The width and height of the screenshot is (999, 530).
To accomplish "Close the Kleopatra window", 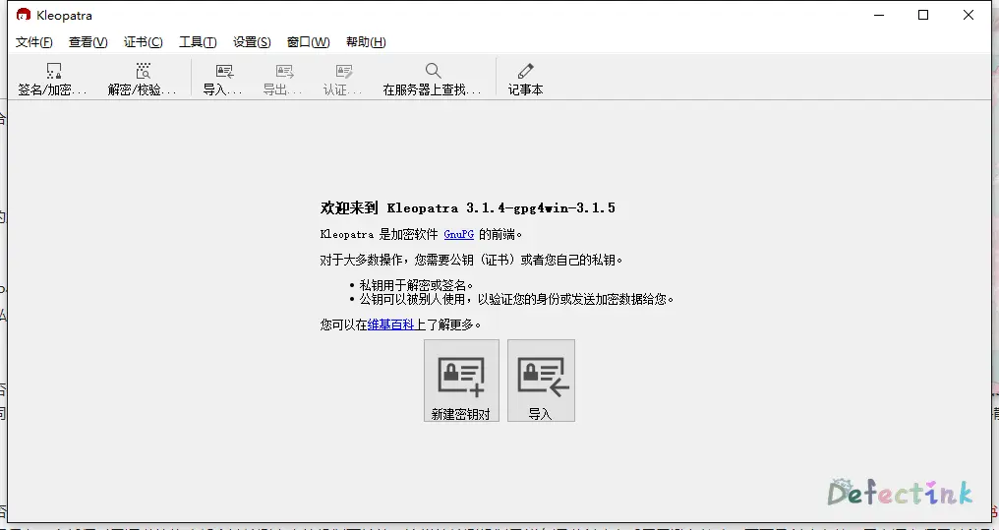I will (969, 15).
